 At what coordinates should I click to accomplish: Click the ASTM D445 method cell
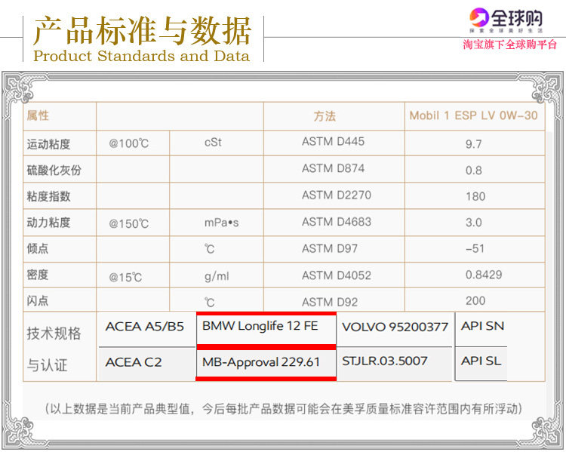click(333, 141)
